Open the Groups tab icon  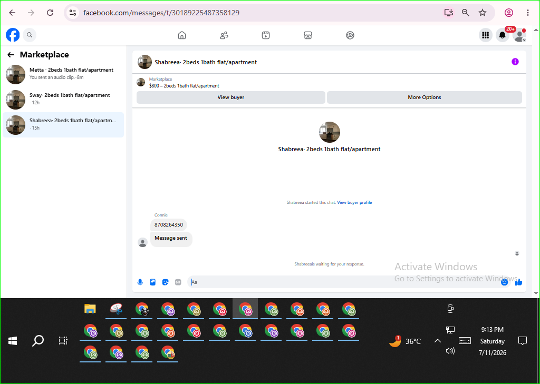tap(350, 35)
